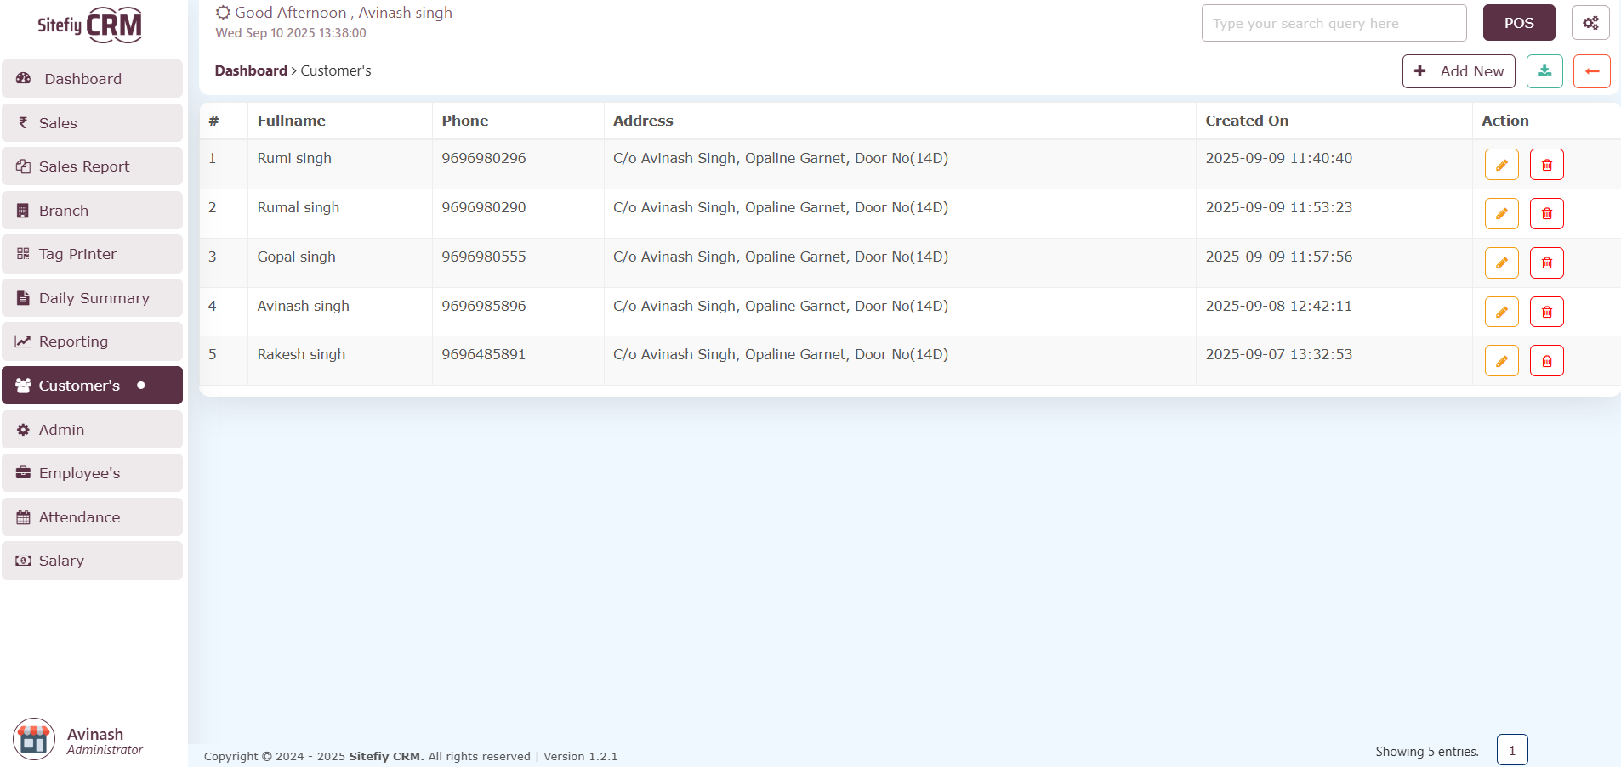Open the POS screen
The width and height of the screenshot is (1621, 767).
pyautogui.click(x=1518, y=23)
